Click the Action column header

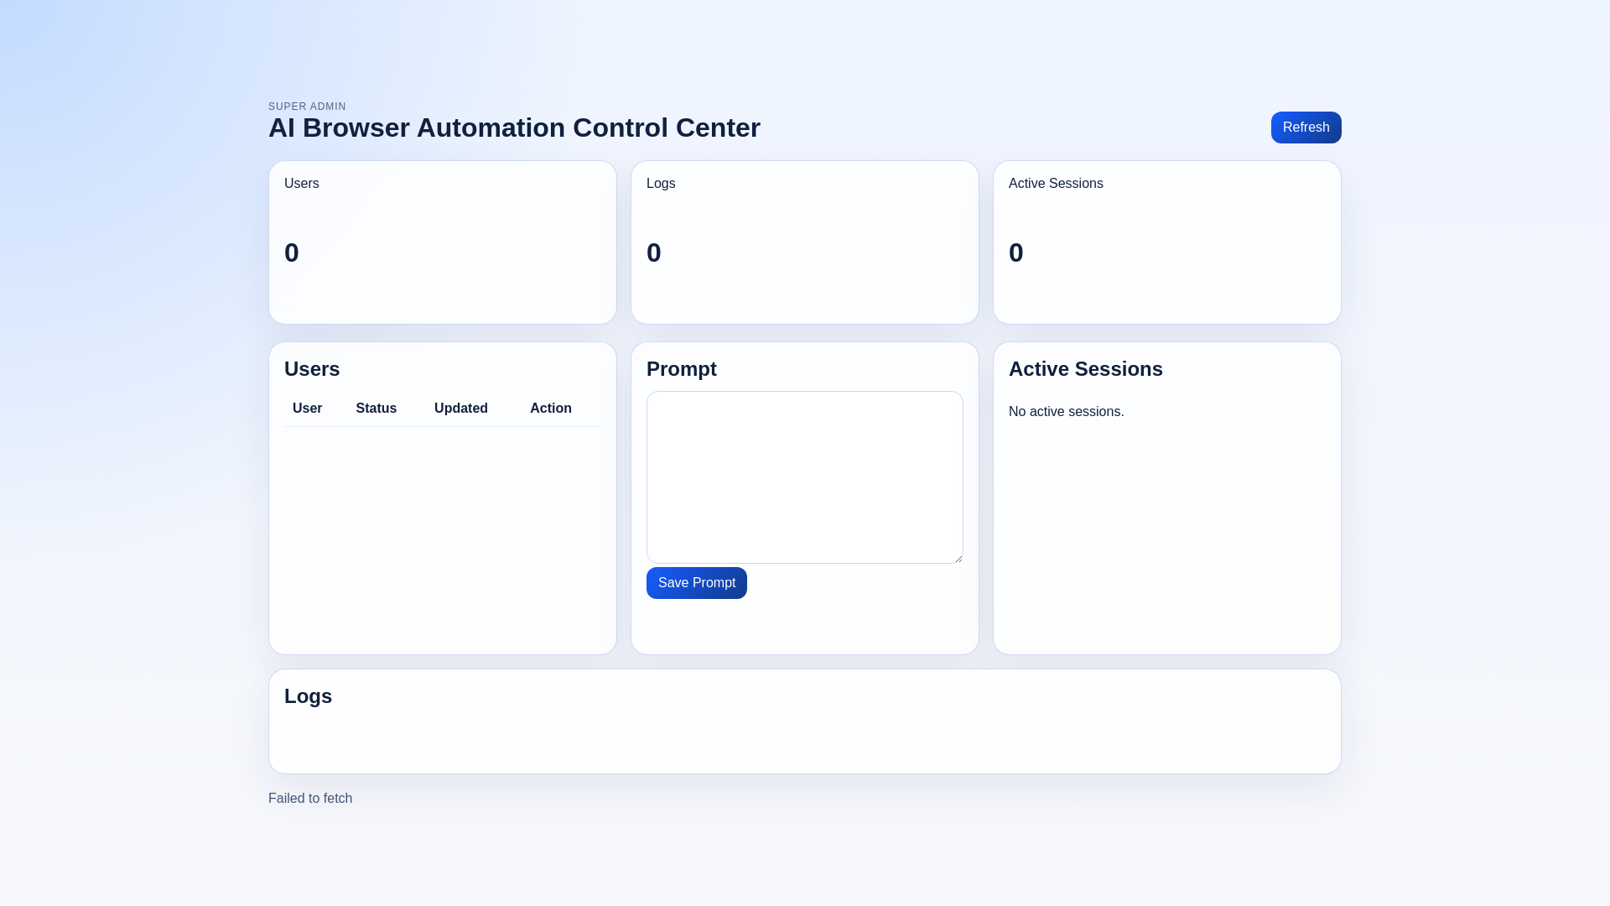point(550,409)
